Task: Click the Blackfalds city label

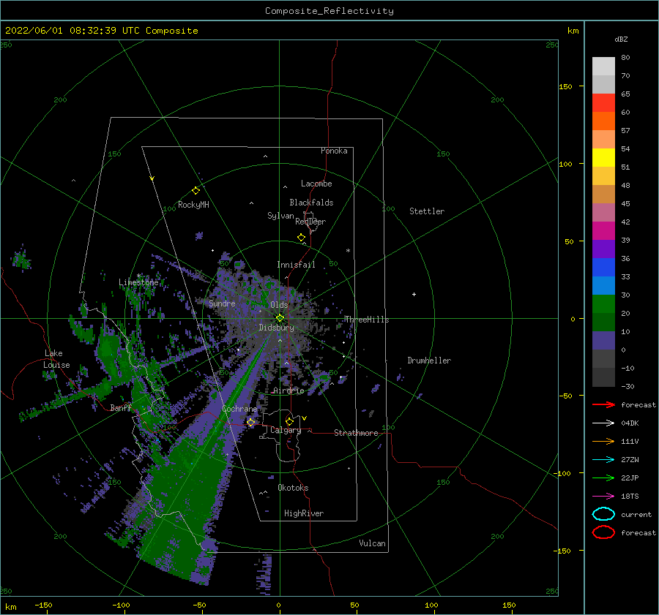Action: tap(311, 203)
